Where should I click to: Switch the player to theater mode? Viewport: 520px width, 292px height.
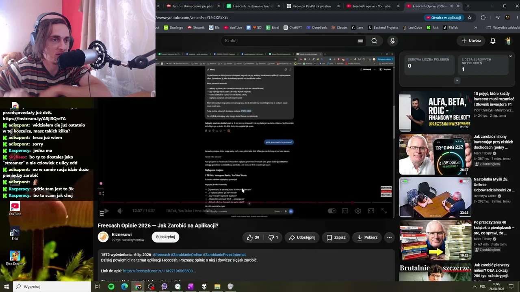click(x=371, y=211)
